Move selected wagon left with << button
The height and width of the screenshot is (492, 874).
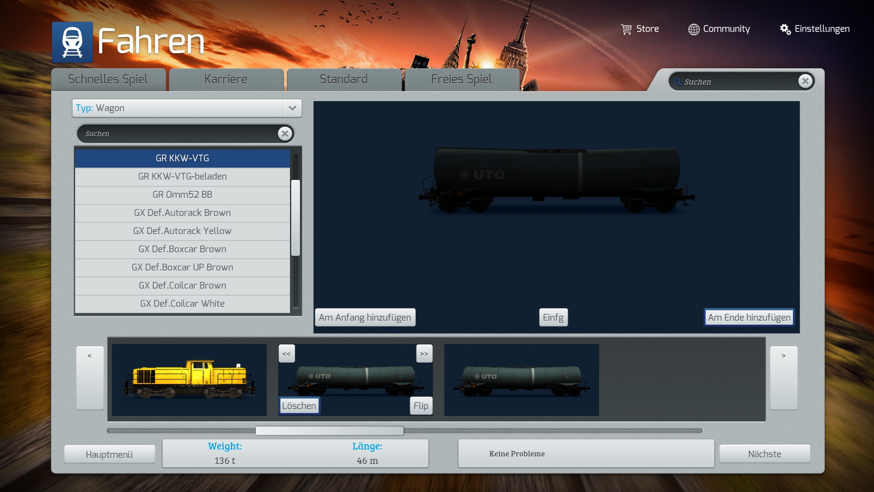click(286, 354)
